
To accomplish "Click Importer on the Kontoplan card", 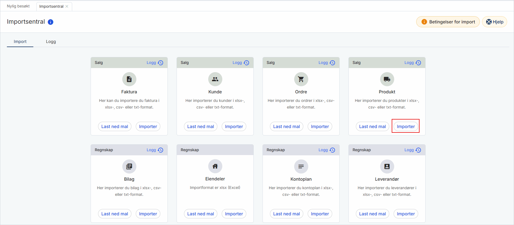I will (x=320, y=214).
